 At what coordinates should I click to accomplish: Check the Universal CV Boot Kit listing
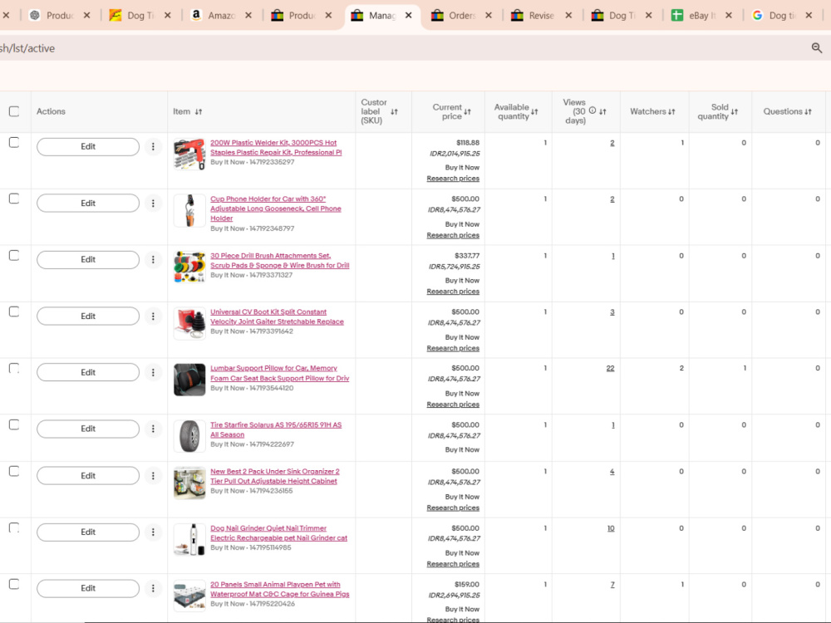click(x=14, y=311)
